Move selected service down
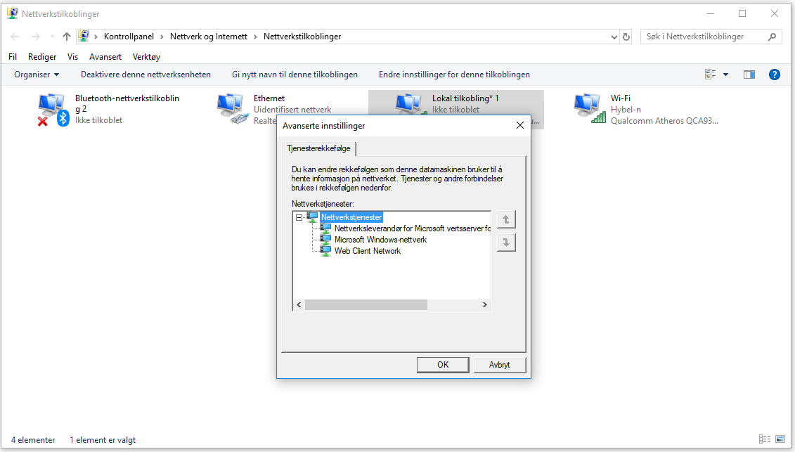 click(506, 243)
